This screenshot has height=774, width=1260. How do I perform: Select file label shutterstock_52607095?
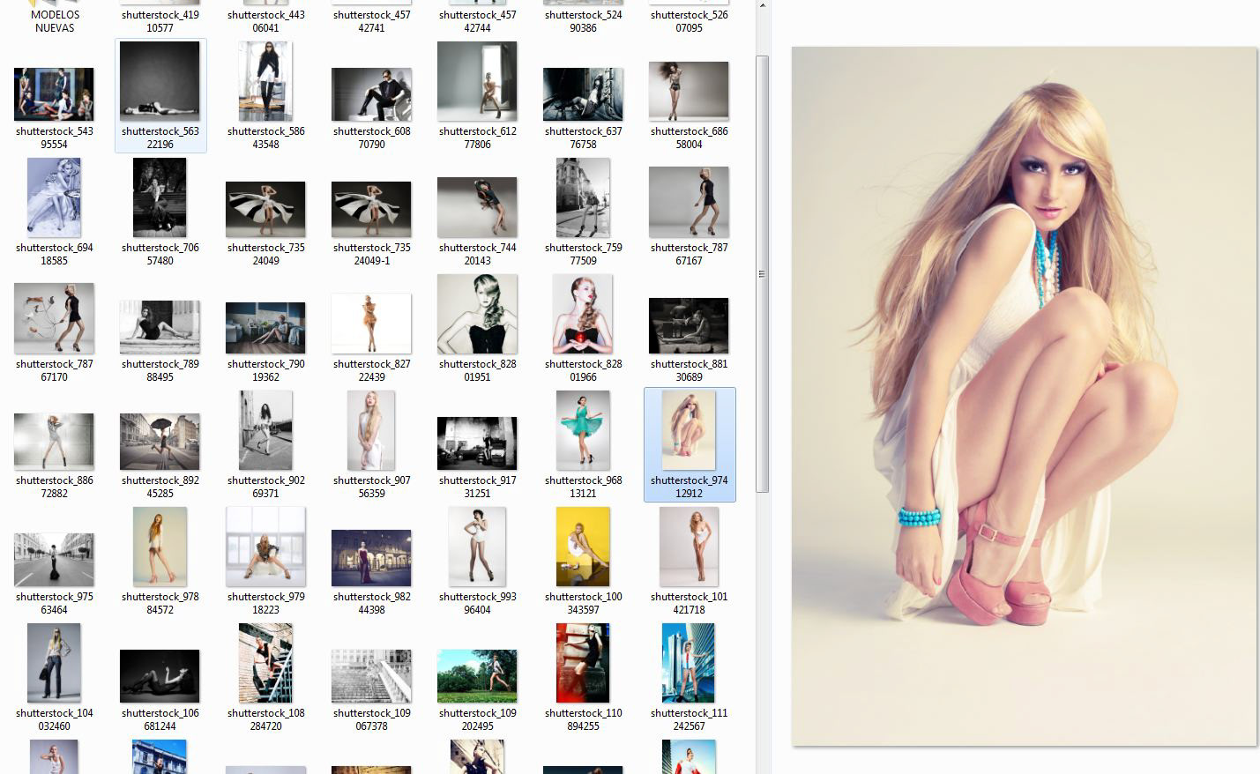pos(689,21)
